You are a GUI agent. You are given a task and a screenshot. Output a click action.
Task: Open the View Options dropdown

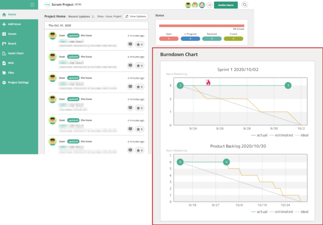tap(135, 16)
